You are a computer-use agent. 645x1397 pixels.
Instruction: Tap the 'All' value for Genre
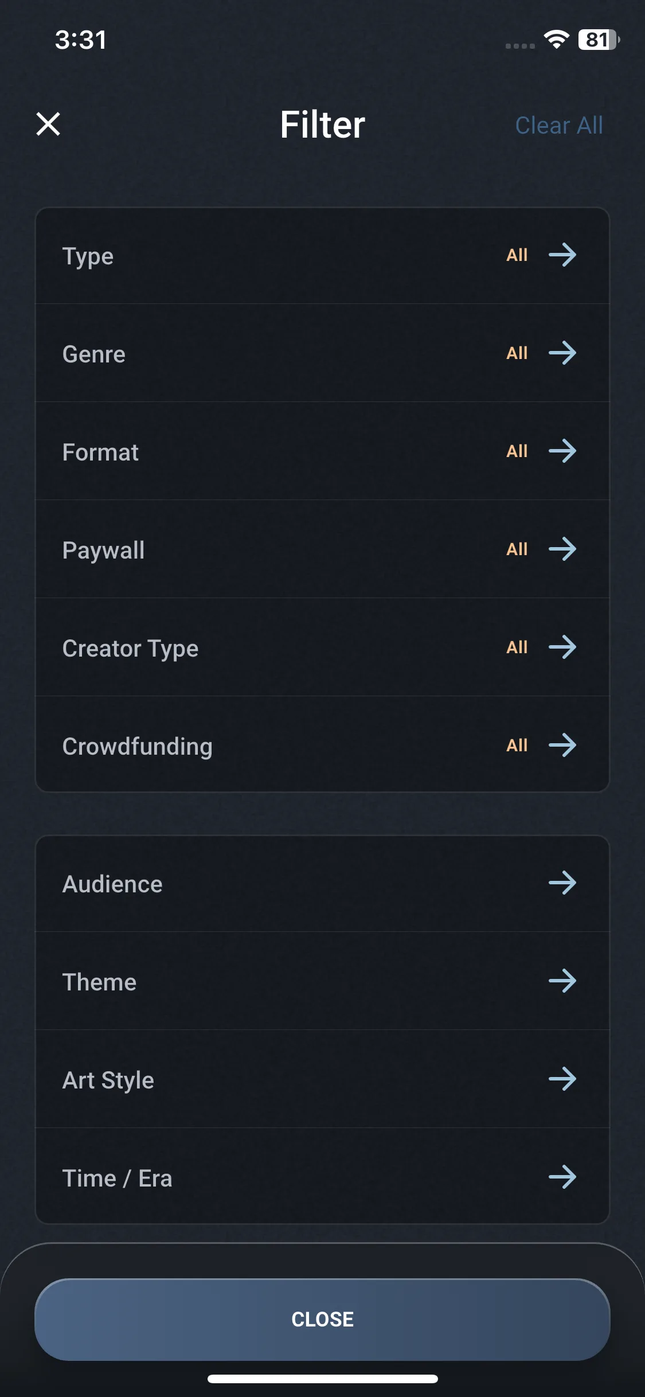517,353
